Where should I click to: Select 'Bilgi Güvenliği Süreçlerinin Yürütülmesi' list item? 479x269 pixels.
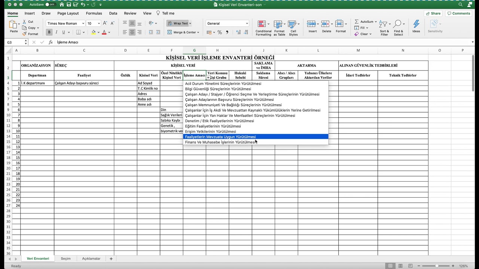click(256, 89)
